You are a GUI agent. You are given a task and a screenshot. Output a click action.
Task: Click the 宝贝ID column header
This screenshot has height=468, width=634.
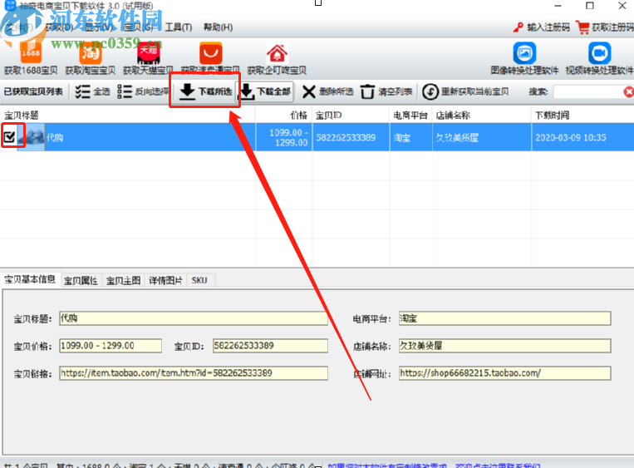click(x=351, y=116)
